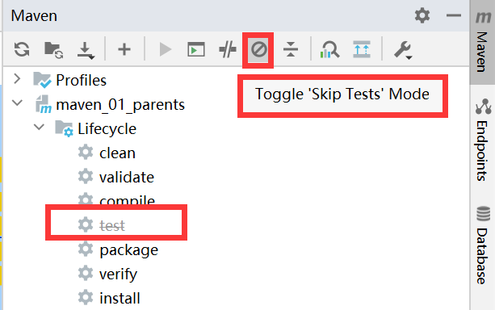Download sources and documentation icon

coord(86,51)
